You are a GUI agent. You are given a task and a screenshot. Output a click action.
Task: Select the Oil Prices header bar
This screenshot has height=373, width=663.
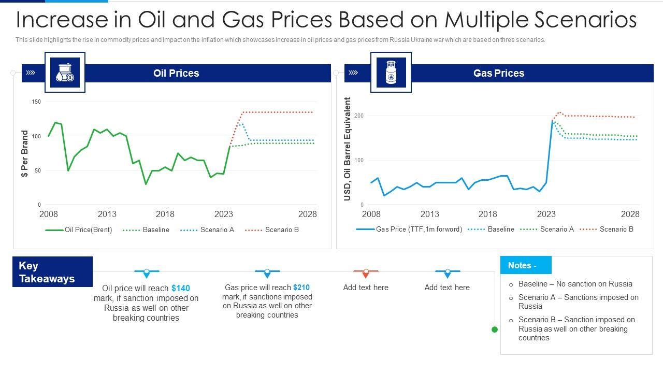207,74
